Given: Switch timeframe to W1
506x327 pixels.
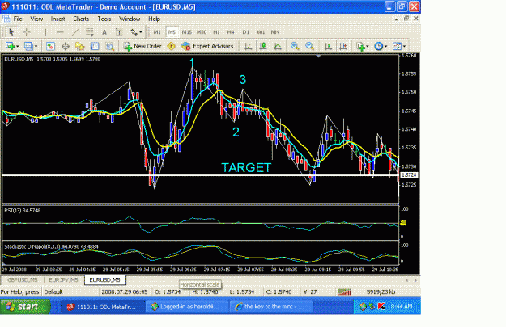Looking at the screenshot, I should 261,32.
